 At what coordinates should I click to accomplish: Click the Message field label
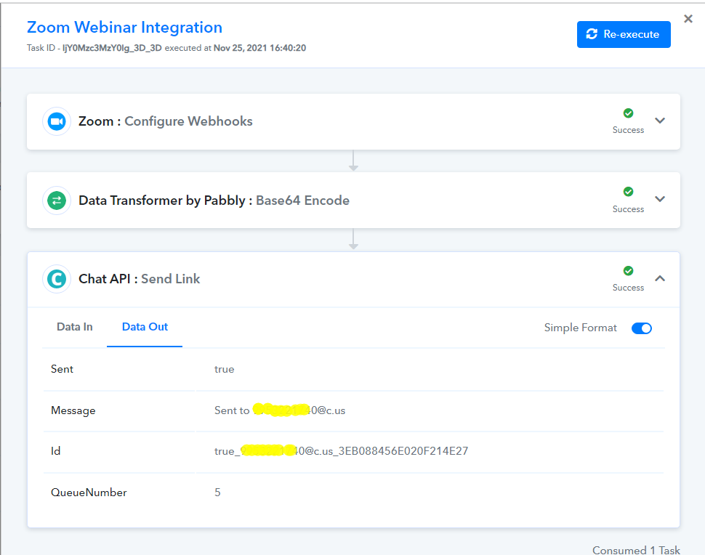click(73, 410)
